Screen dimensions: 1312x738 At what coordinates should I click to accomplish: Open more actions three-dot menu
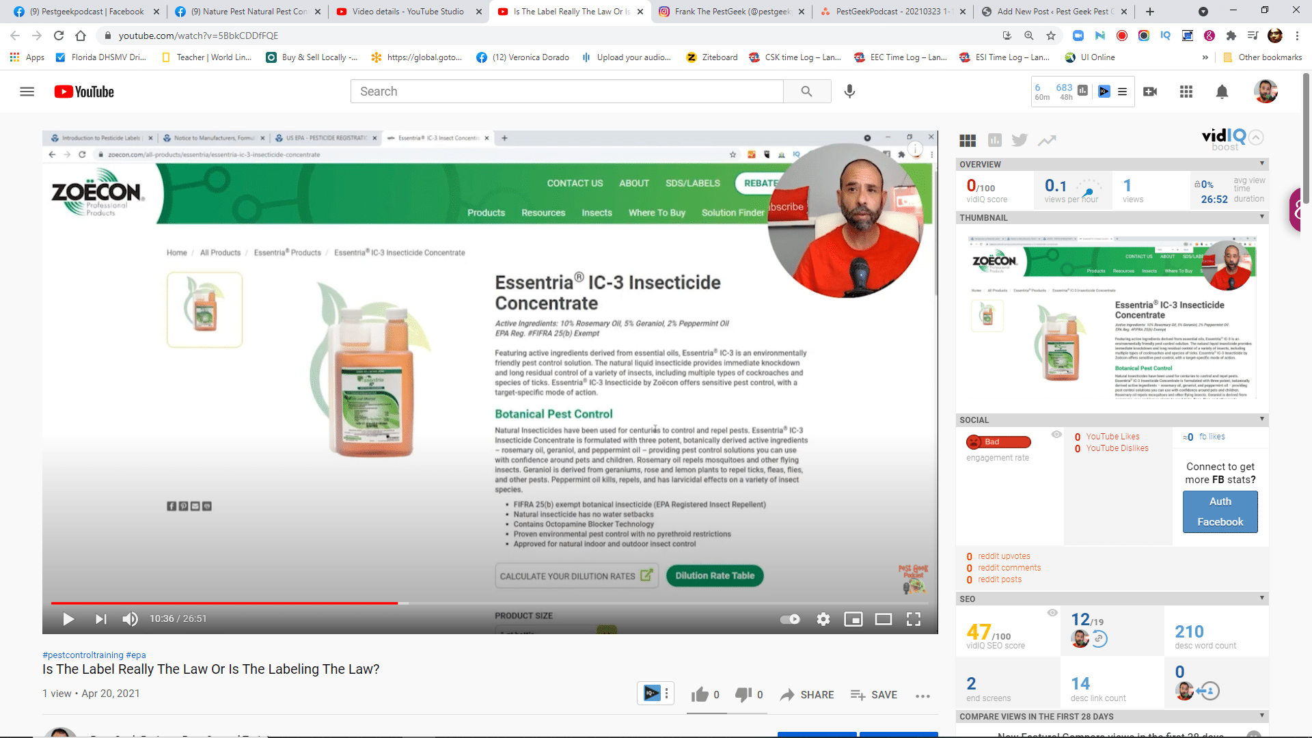[x=922, y=696]
